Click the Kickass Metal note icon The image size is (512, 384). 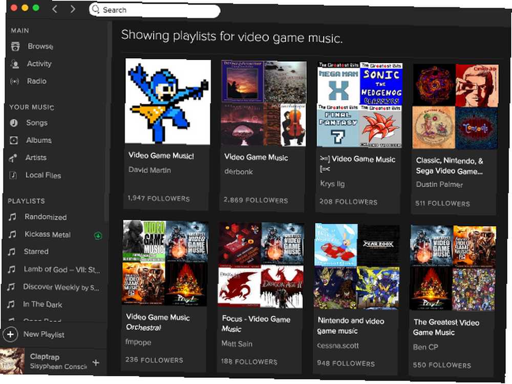[x=12, y=234]
